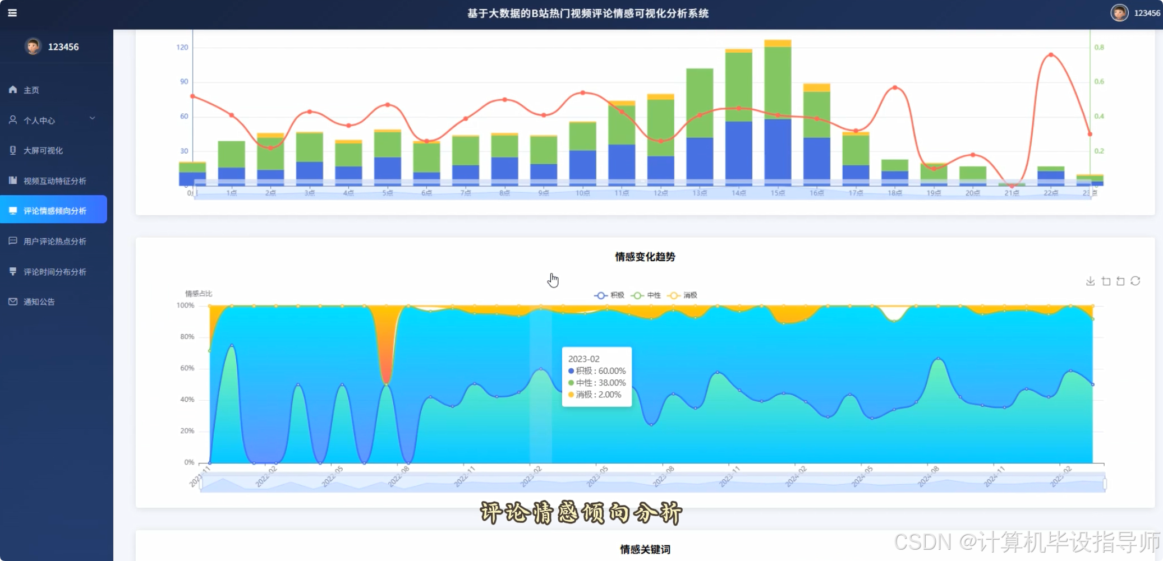
Task: Click the username 123456 in the header
Action: coord(1147,13)
